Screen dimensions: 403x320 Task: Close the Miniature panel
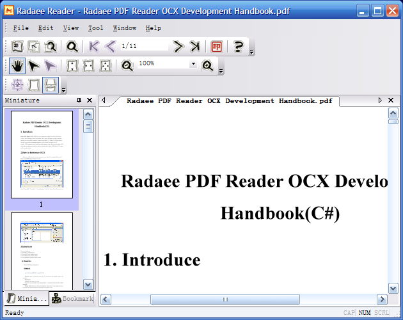90,100
